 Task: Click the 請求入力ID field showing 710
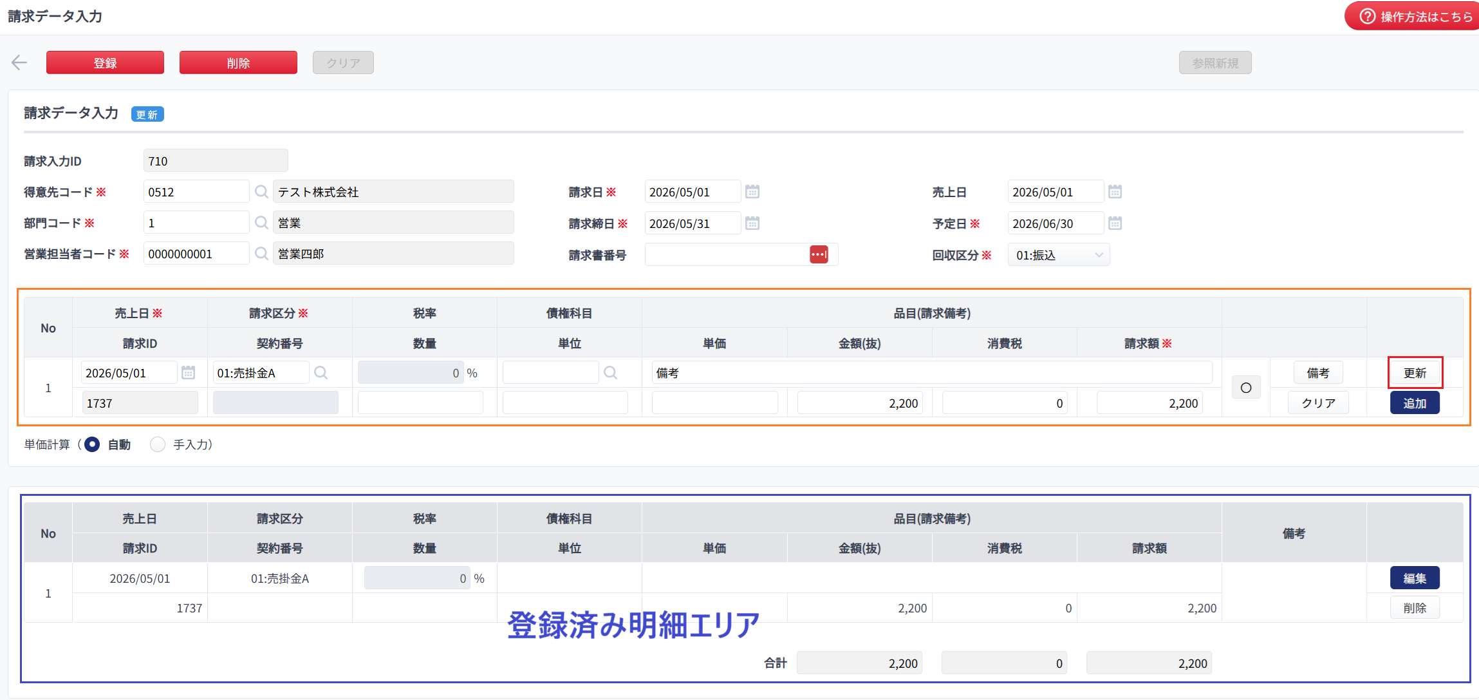pyautogui.click(x=216, y=161)
